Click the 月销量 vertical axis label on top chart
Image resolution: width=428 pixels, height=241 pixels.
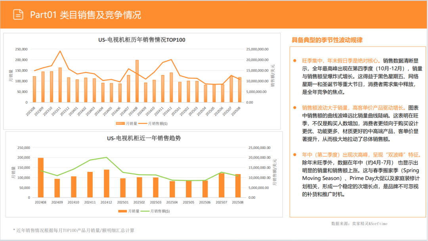click(x=11, y=75)
